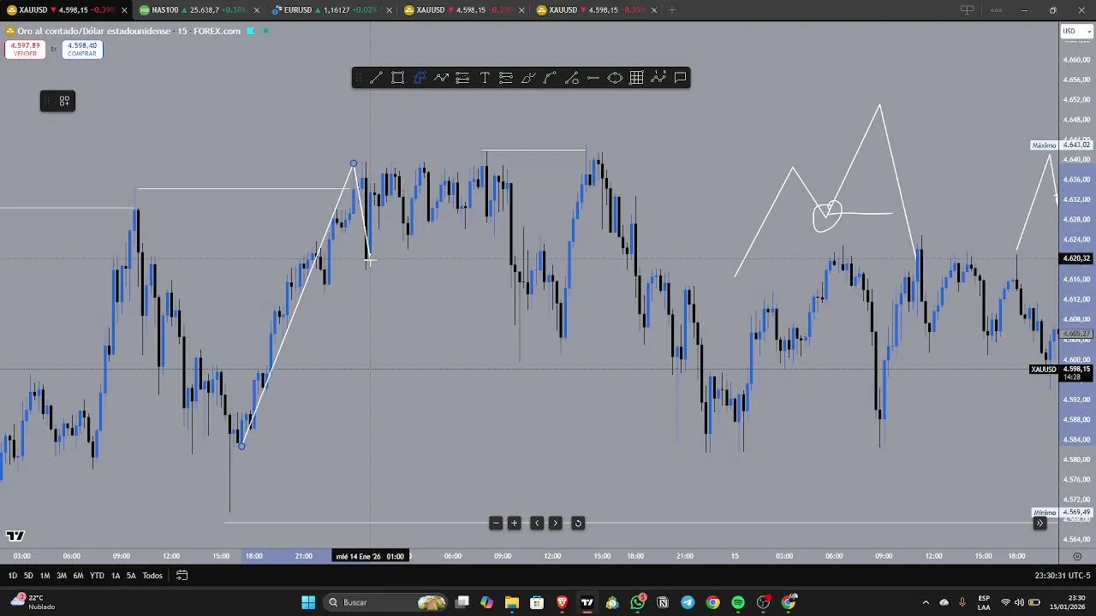Select the 5A time range
Image resolution: width=1096 pixels, height=616 pixels.
pos(131,576)
